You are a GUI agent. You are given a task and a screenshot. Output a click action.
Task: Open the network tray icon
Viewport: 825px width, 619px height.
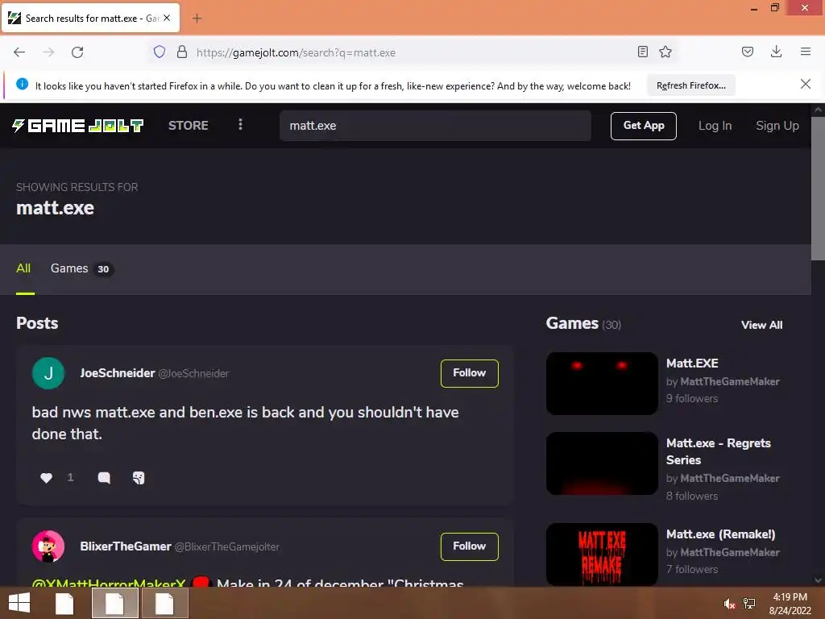tap(749, 604)
